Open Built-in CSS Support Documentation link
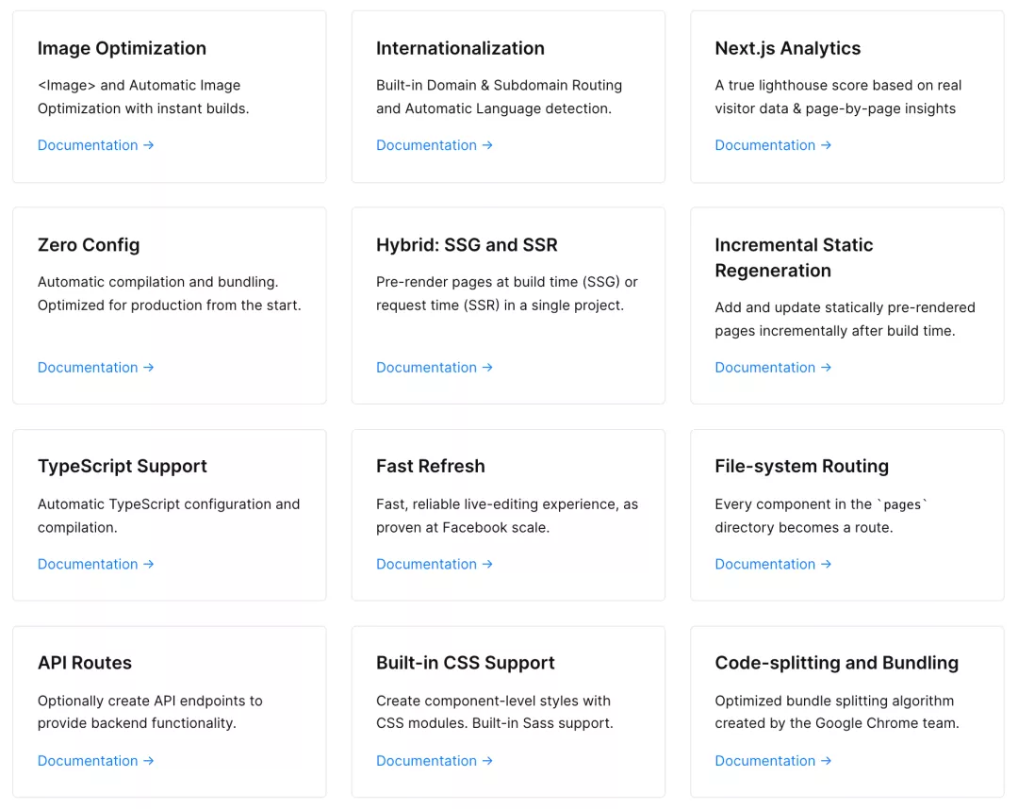Viewport: 1018px width, 809px height. pos(435,761)
